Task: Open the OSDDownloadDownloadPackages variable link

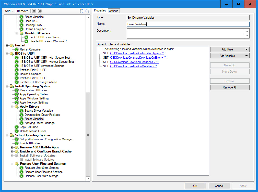Action: click(x=134, y=62)
